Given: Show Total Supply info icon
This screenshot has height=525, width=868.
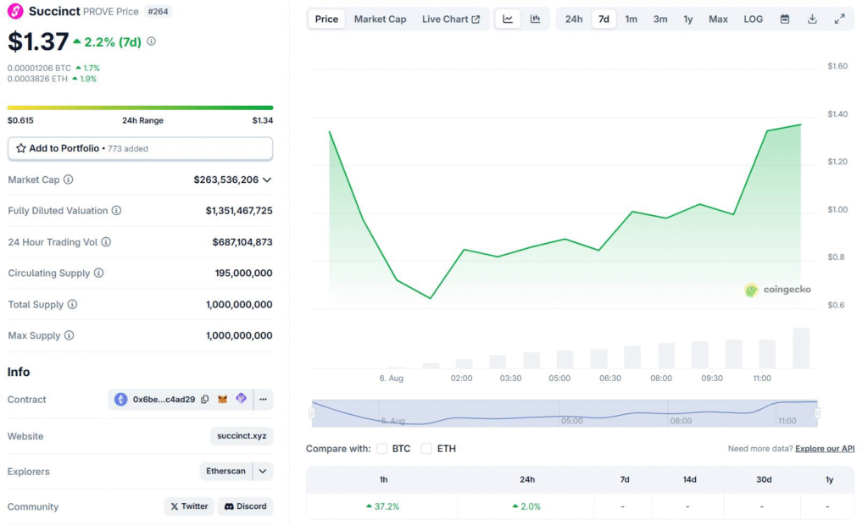Looking at the screenshot, I should pyautogui.click(x=72, y=305).
